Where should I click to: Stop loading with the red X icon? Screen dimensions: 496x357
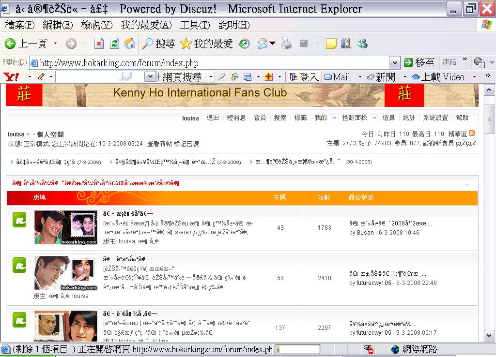[x=99, y=44]
